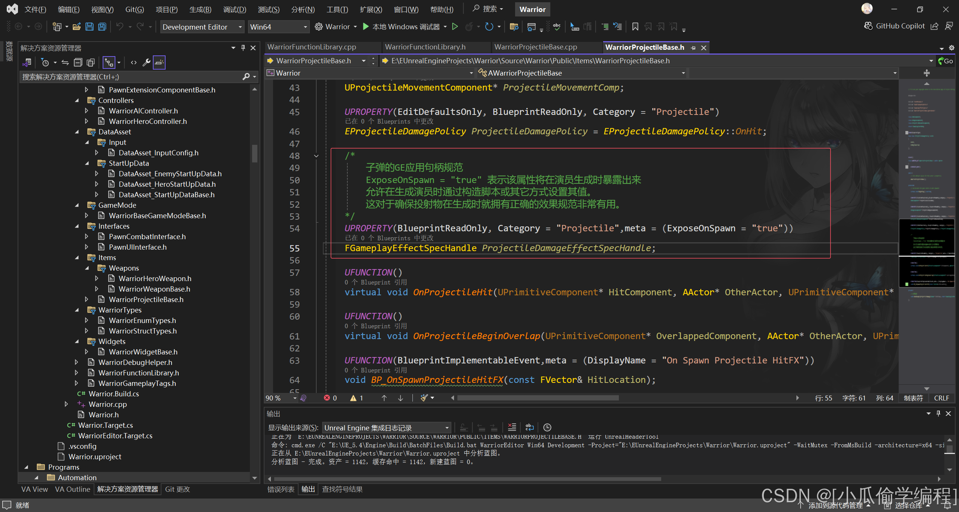Toggle word wrap in the Output panel
This screenshot has height=512, width=959.
coord(529,427)
